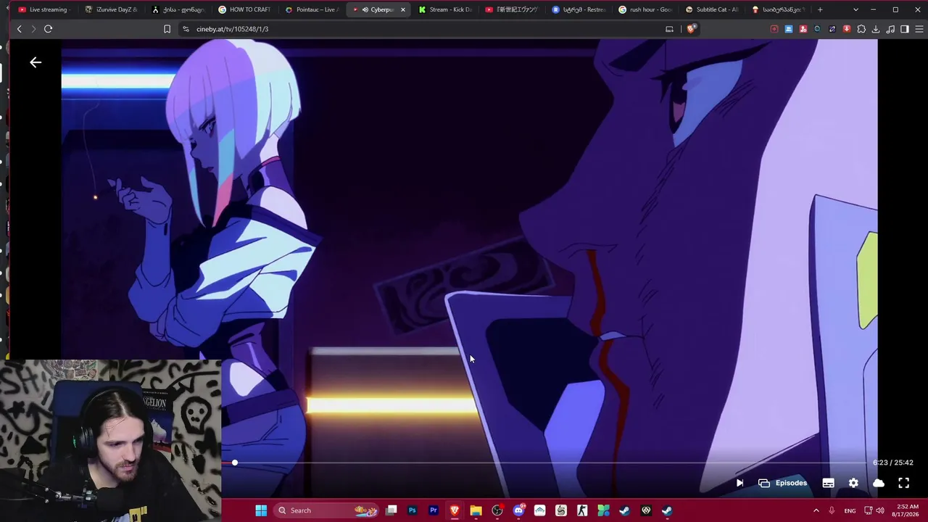Open the video player settings gear
The image size is (928, 522).
(853, 483)
